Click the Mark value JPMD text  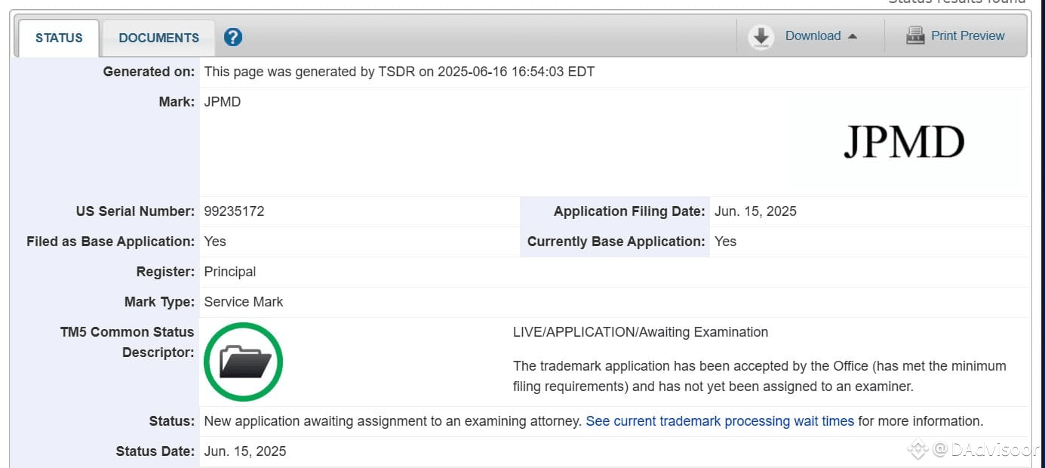point(223,102)
